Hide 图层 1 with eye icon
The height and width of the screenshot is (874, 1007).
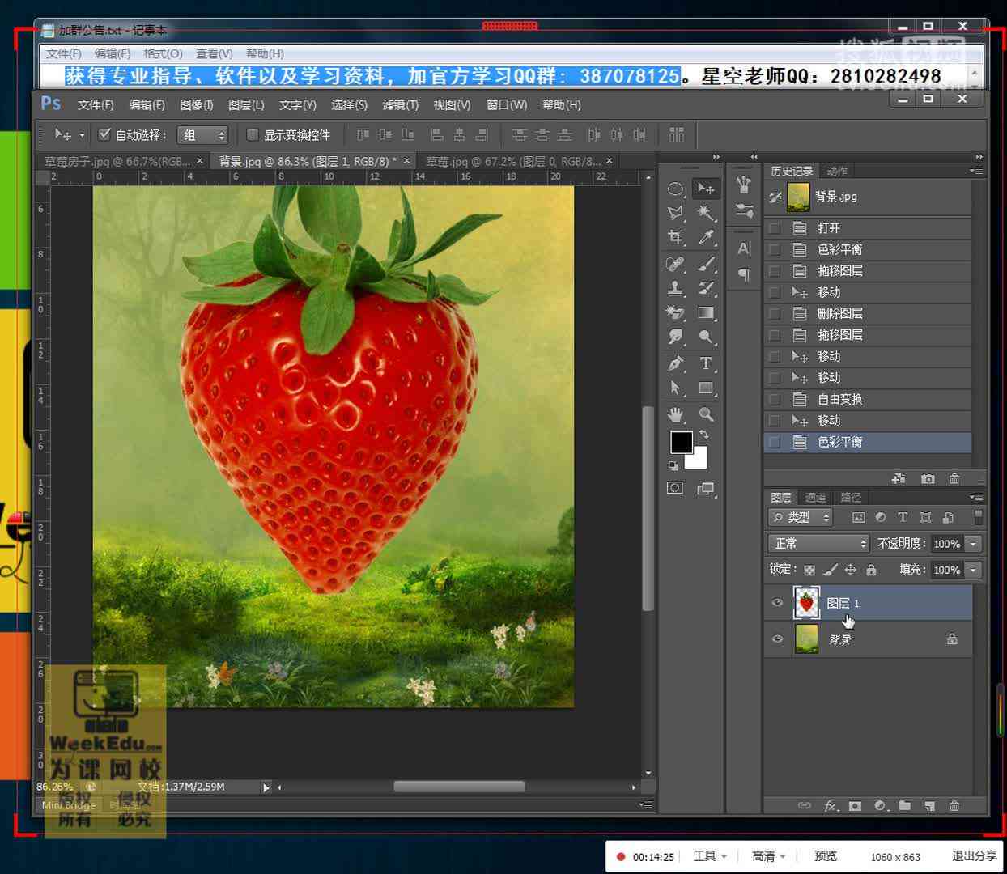(777, 603)
